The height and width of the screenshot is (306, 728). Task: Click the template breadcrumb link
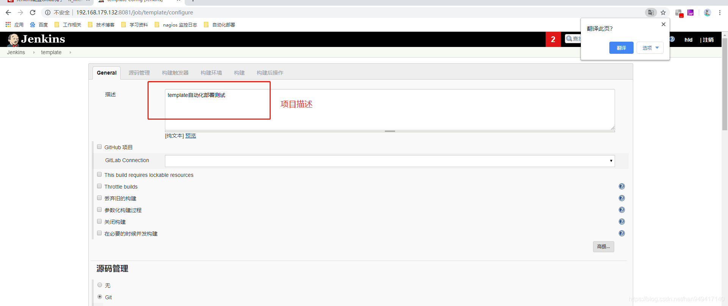pyautogui.click(x=51, y=52)
